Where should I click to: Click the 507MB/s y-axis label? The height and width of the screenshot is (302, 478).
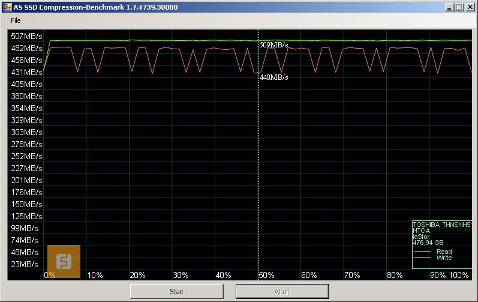coord(27,35)
